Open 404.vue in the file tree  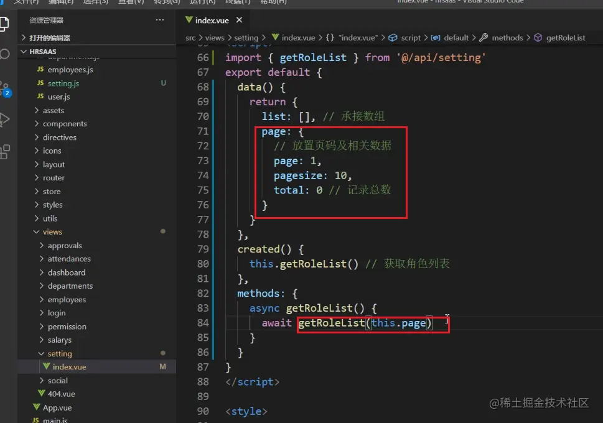(x=61, y=394)
